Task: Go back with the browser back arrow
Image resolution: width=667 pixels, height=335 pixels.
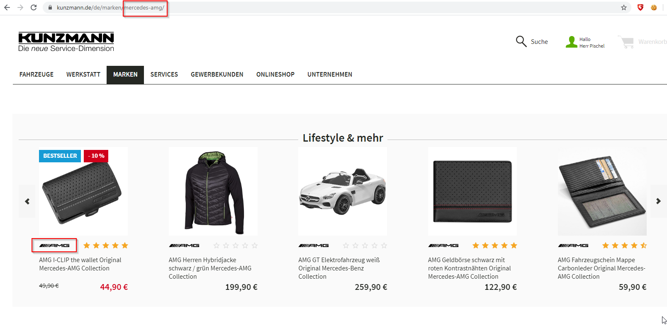Action: point(7,7)
